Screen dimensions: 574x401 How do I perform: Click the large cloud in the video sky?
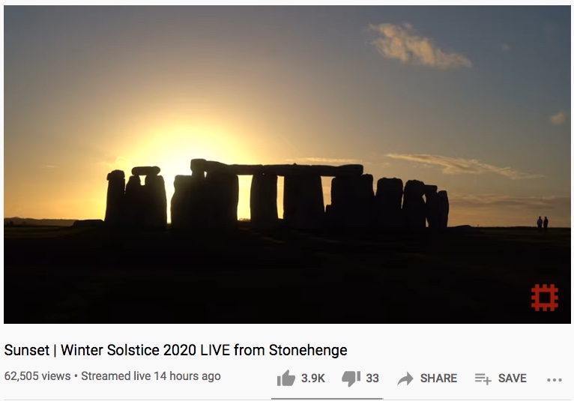click(x=417, y=46)
